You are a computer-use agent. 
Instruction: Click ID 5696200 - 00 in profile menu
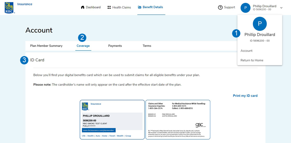point(260,41)
